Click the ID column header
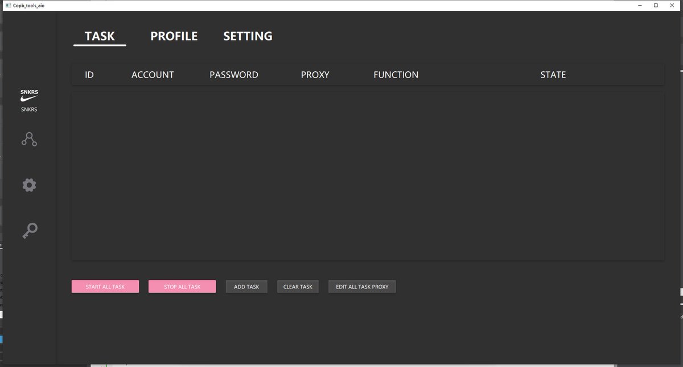Image resolution: width=683 pixels, height=367 pixels. 89,75
